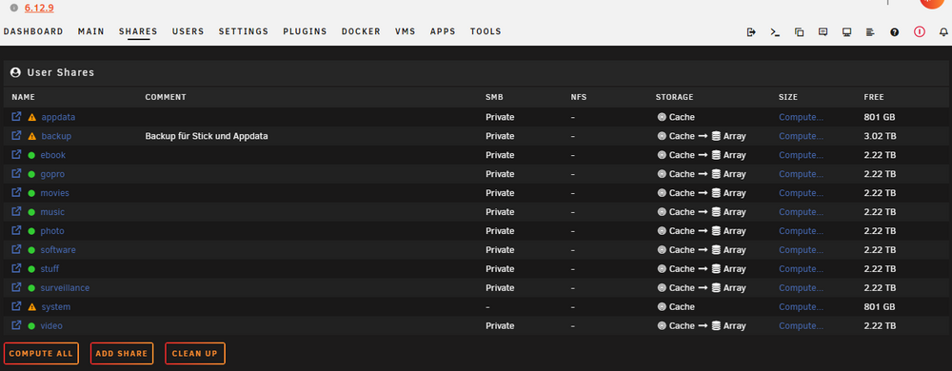Open the system share name link

tap(56, 306)
